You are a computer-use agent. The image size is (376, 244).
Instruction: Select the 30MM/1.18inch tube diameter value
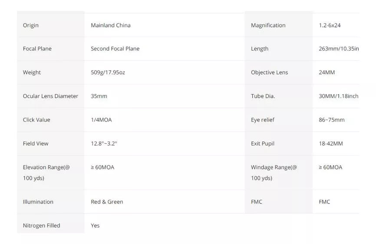tap(339, 96)
